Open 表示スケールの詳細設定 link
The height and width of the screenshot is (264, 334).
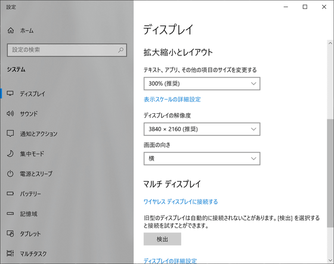[172, 100]
